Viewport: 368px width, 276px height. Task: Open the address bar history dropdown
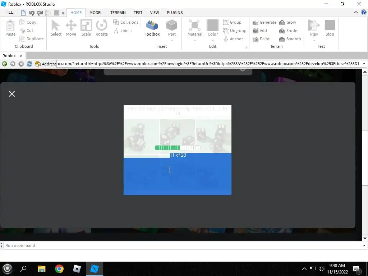click(364, 64)
